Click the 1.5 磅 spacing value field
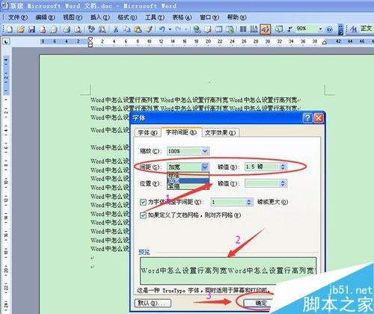This screenshot has height=314, width=374. coord(263,167)
